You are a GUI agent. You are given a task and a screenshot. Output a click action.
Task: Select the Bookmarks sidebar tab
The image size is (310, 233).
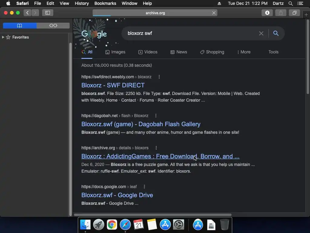(20, 25)
